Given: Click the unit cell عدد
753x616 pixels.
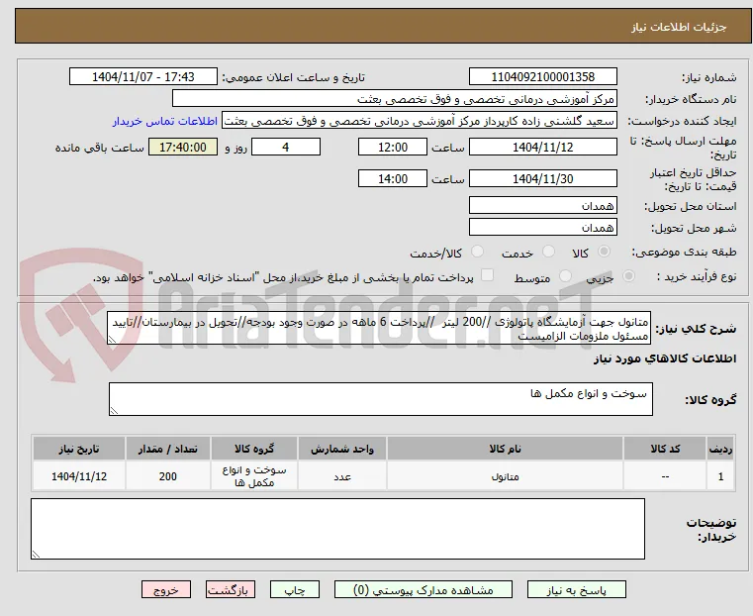Looking at the screenshot, I should click(x=342, y=476).
